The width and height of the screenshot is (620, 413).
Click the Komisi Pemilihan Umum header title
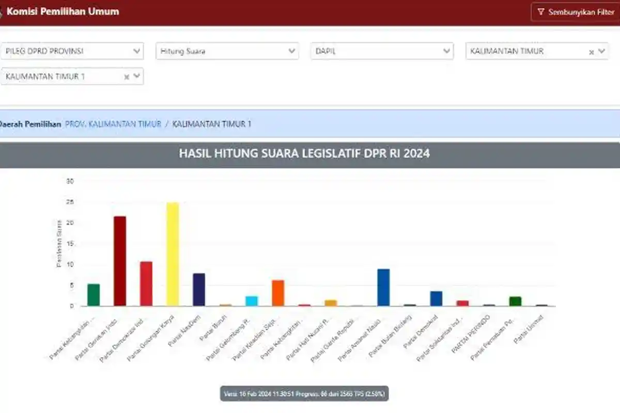[65, 11]
